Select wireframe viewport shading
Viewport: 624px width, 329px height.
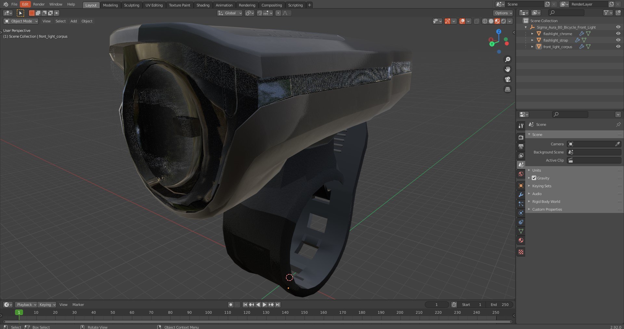(x=485, y=21)
